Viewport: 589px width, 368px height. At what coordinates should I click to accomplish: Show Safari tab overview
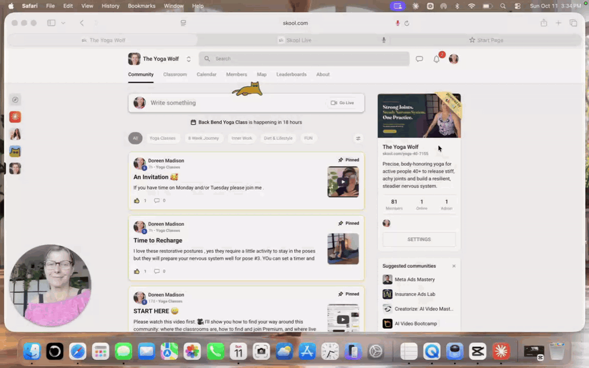click(x=573, y=23)
